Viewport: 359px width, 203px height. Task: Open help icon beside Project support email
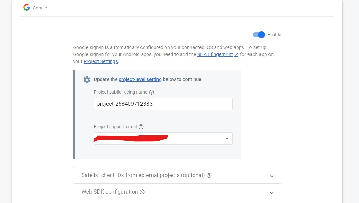coord(141,126)
